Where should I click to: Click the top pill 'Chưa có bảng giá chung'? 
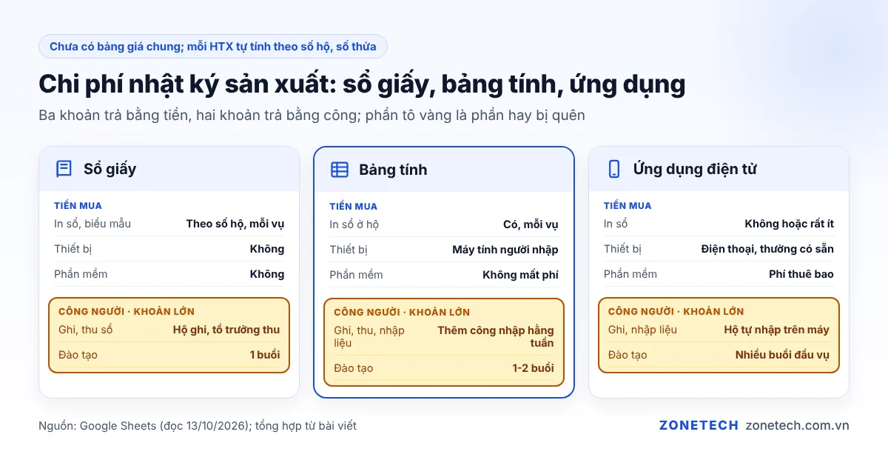213,47
